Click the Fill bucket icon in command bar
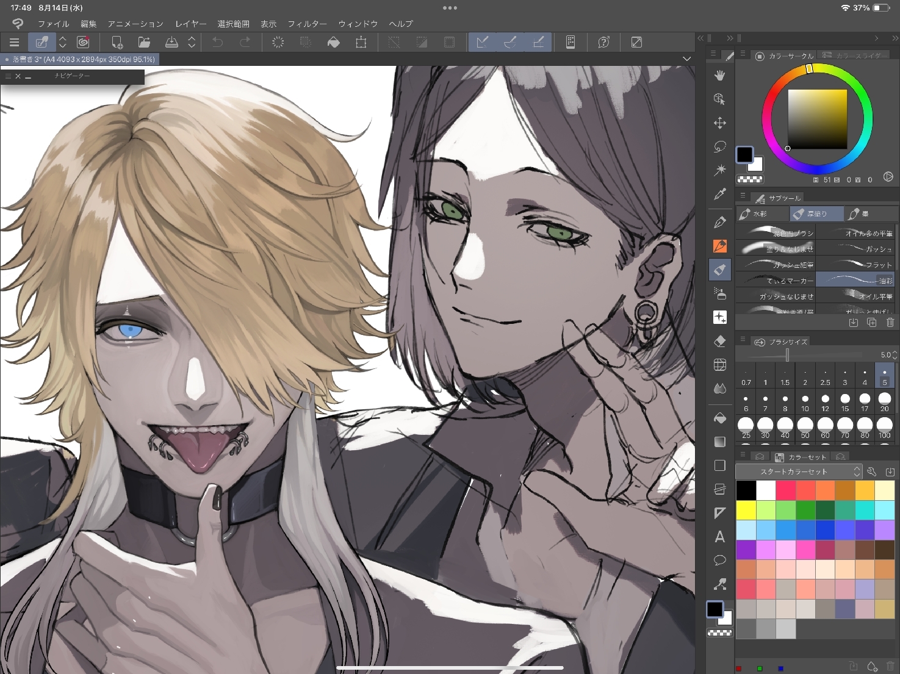 [334, 42]
